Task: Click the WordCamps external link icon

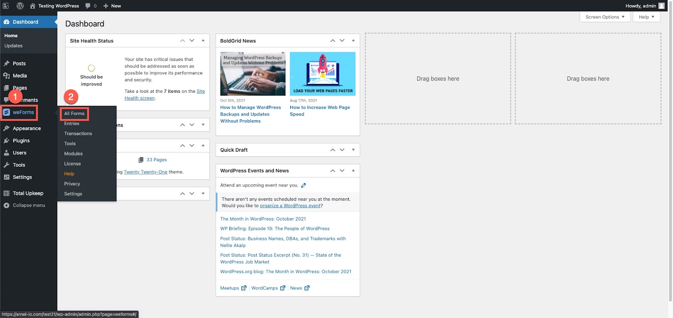Action: tap(283, 288)
